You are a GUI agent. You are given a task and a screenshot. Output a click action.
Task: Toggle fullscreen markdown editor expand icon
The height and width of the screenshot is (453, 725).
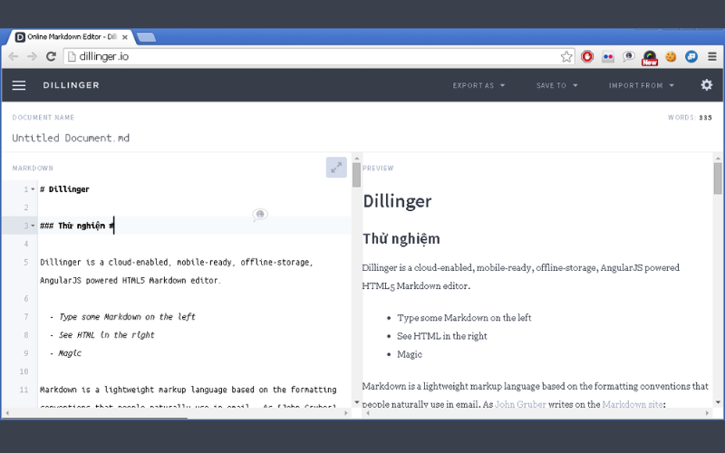coord(336,168)
